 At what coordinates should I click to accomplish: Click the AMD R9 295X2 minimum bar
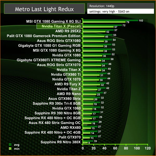[94, 32]
